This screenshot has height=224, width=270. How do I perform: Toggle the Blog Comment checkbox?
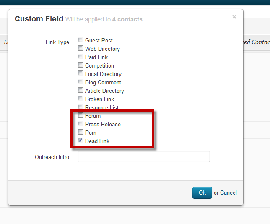80,82
